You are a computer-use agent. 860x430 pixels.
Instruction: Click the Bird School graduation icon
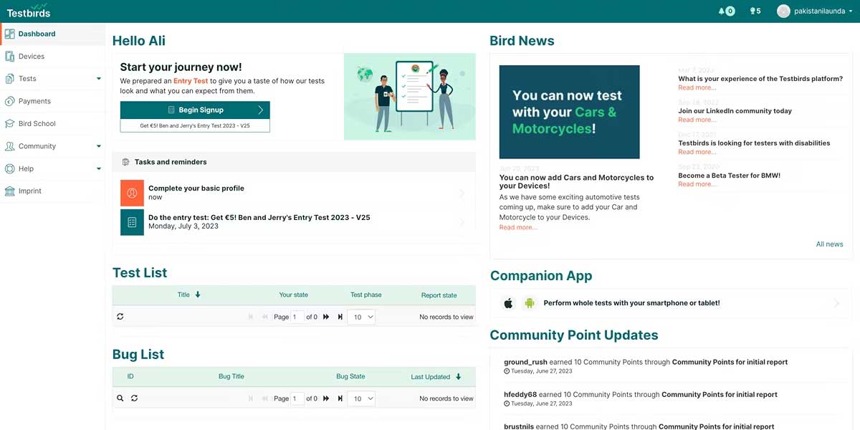pos(10,123)
